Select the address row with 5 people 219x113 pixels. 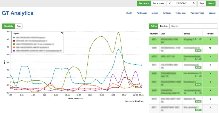pyautogui.click(x=183, y=109)
